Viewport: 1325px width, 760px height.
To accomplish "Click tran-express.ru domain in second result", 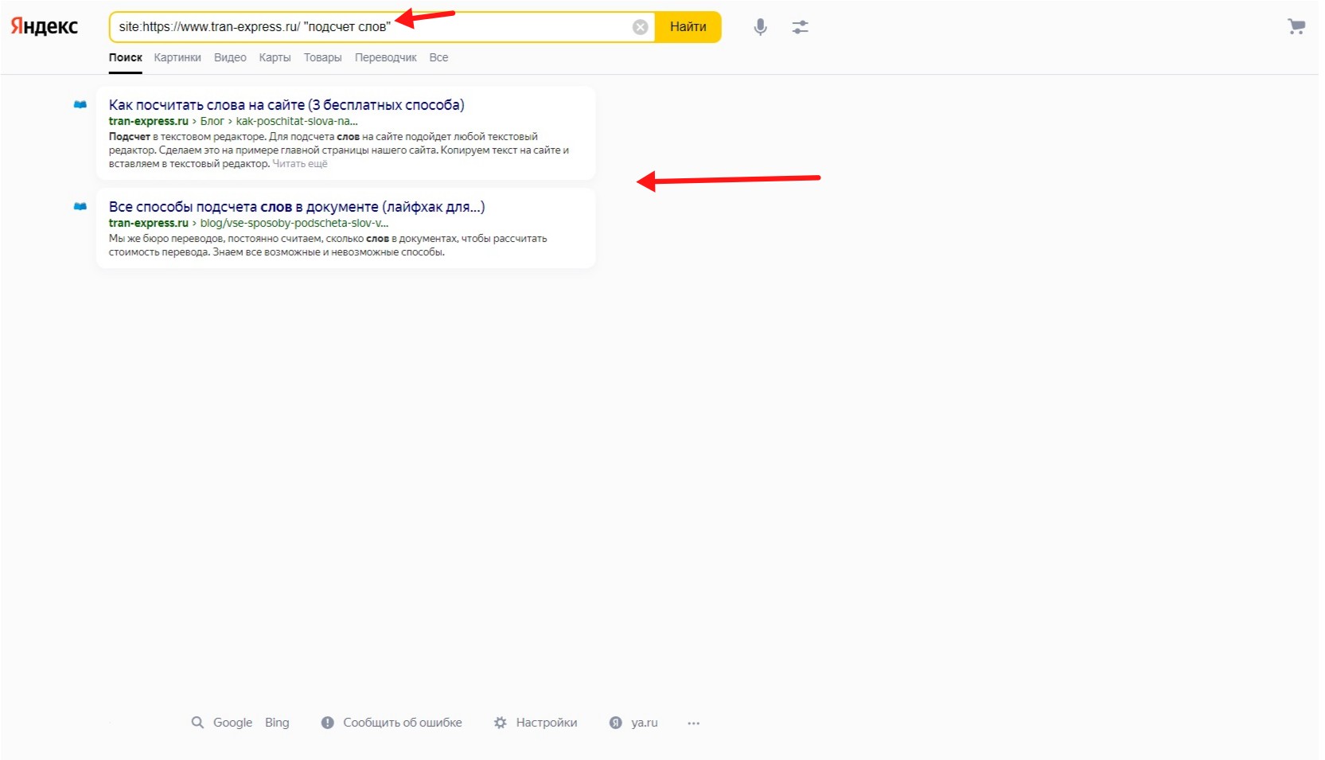I will coord(149,223).
